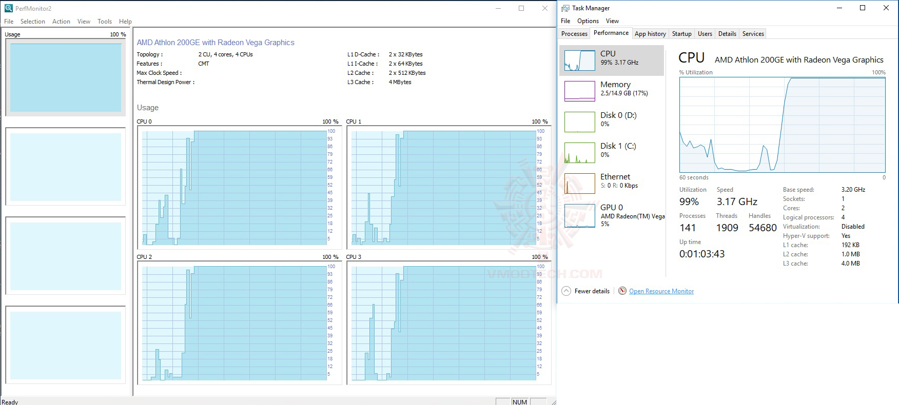
Task: Click the AMD Athlon 200GE title in Task Manager
Action: click(x=799, y=60)
